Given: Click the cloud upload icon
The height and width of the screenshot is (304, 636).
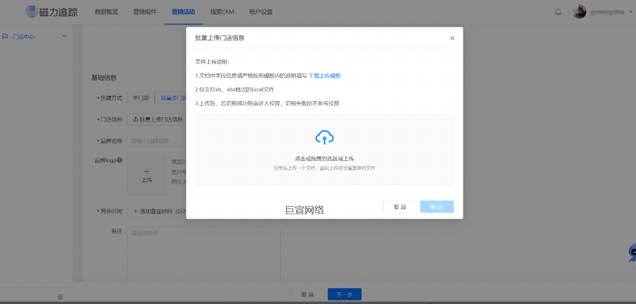Looking at the screenshot, I should tap(324, 138).
